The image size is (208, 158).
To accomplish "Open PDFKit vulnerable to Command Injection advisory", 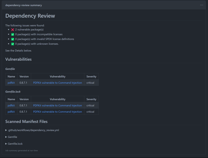I will click(58, 83).
